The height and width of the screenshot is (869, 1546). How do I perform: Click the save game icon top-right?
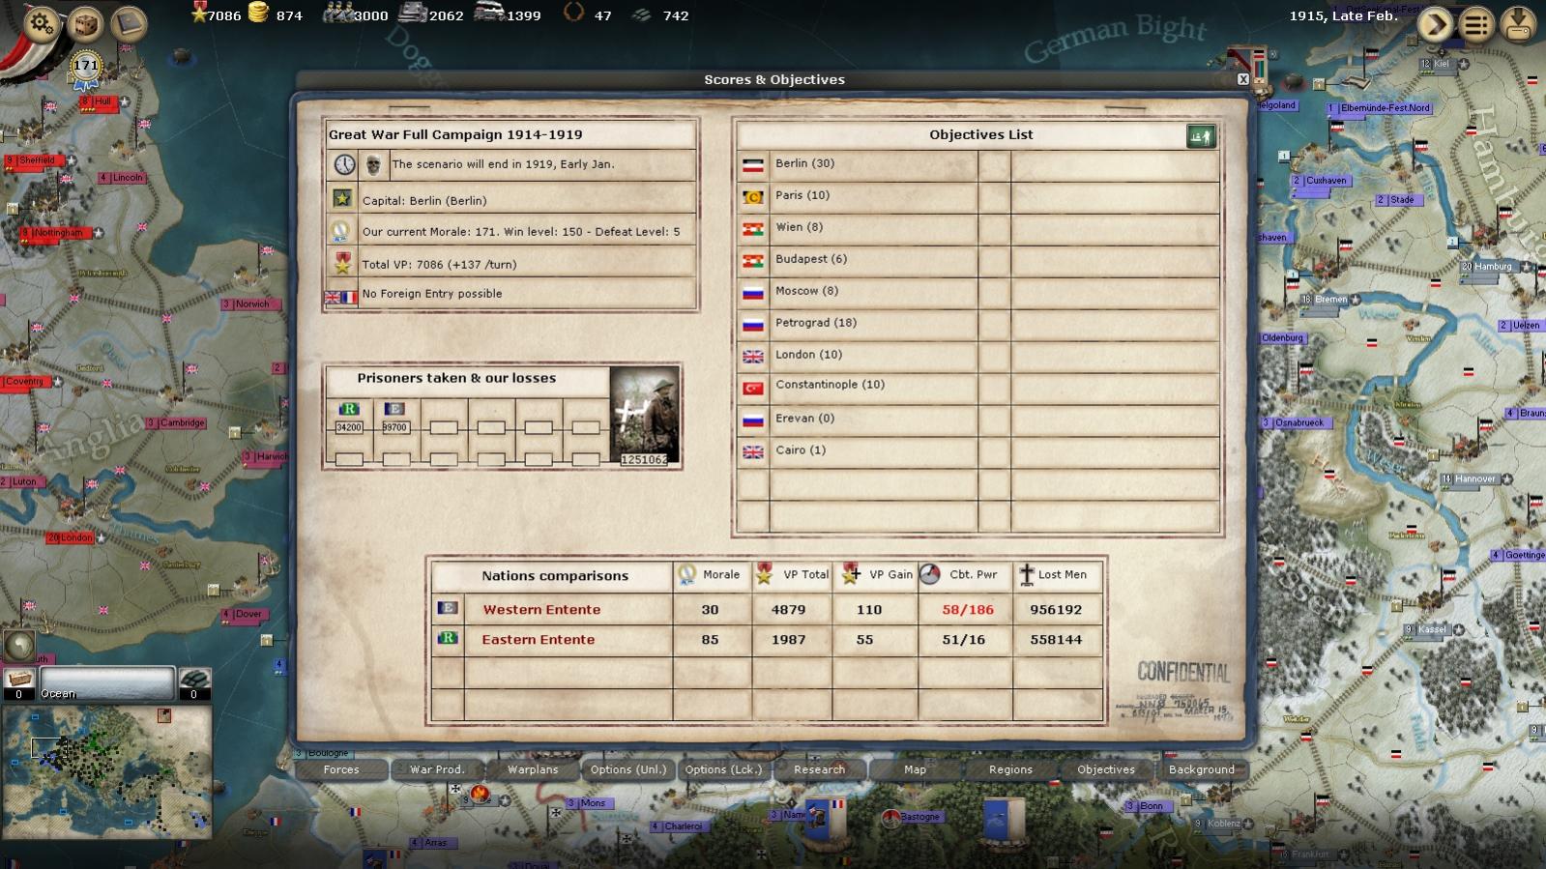[1519, 24]
